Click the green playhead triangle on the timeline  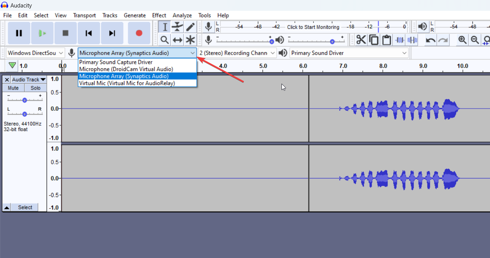point(12,65)
